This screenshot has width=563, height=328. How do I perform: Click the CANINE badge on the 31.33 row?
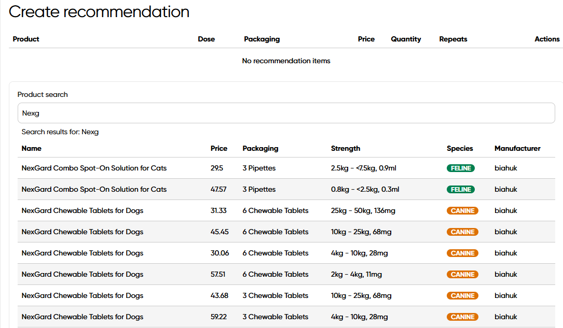462,211
